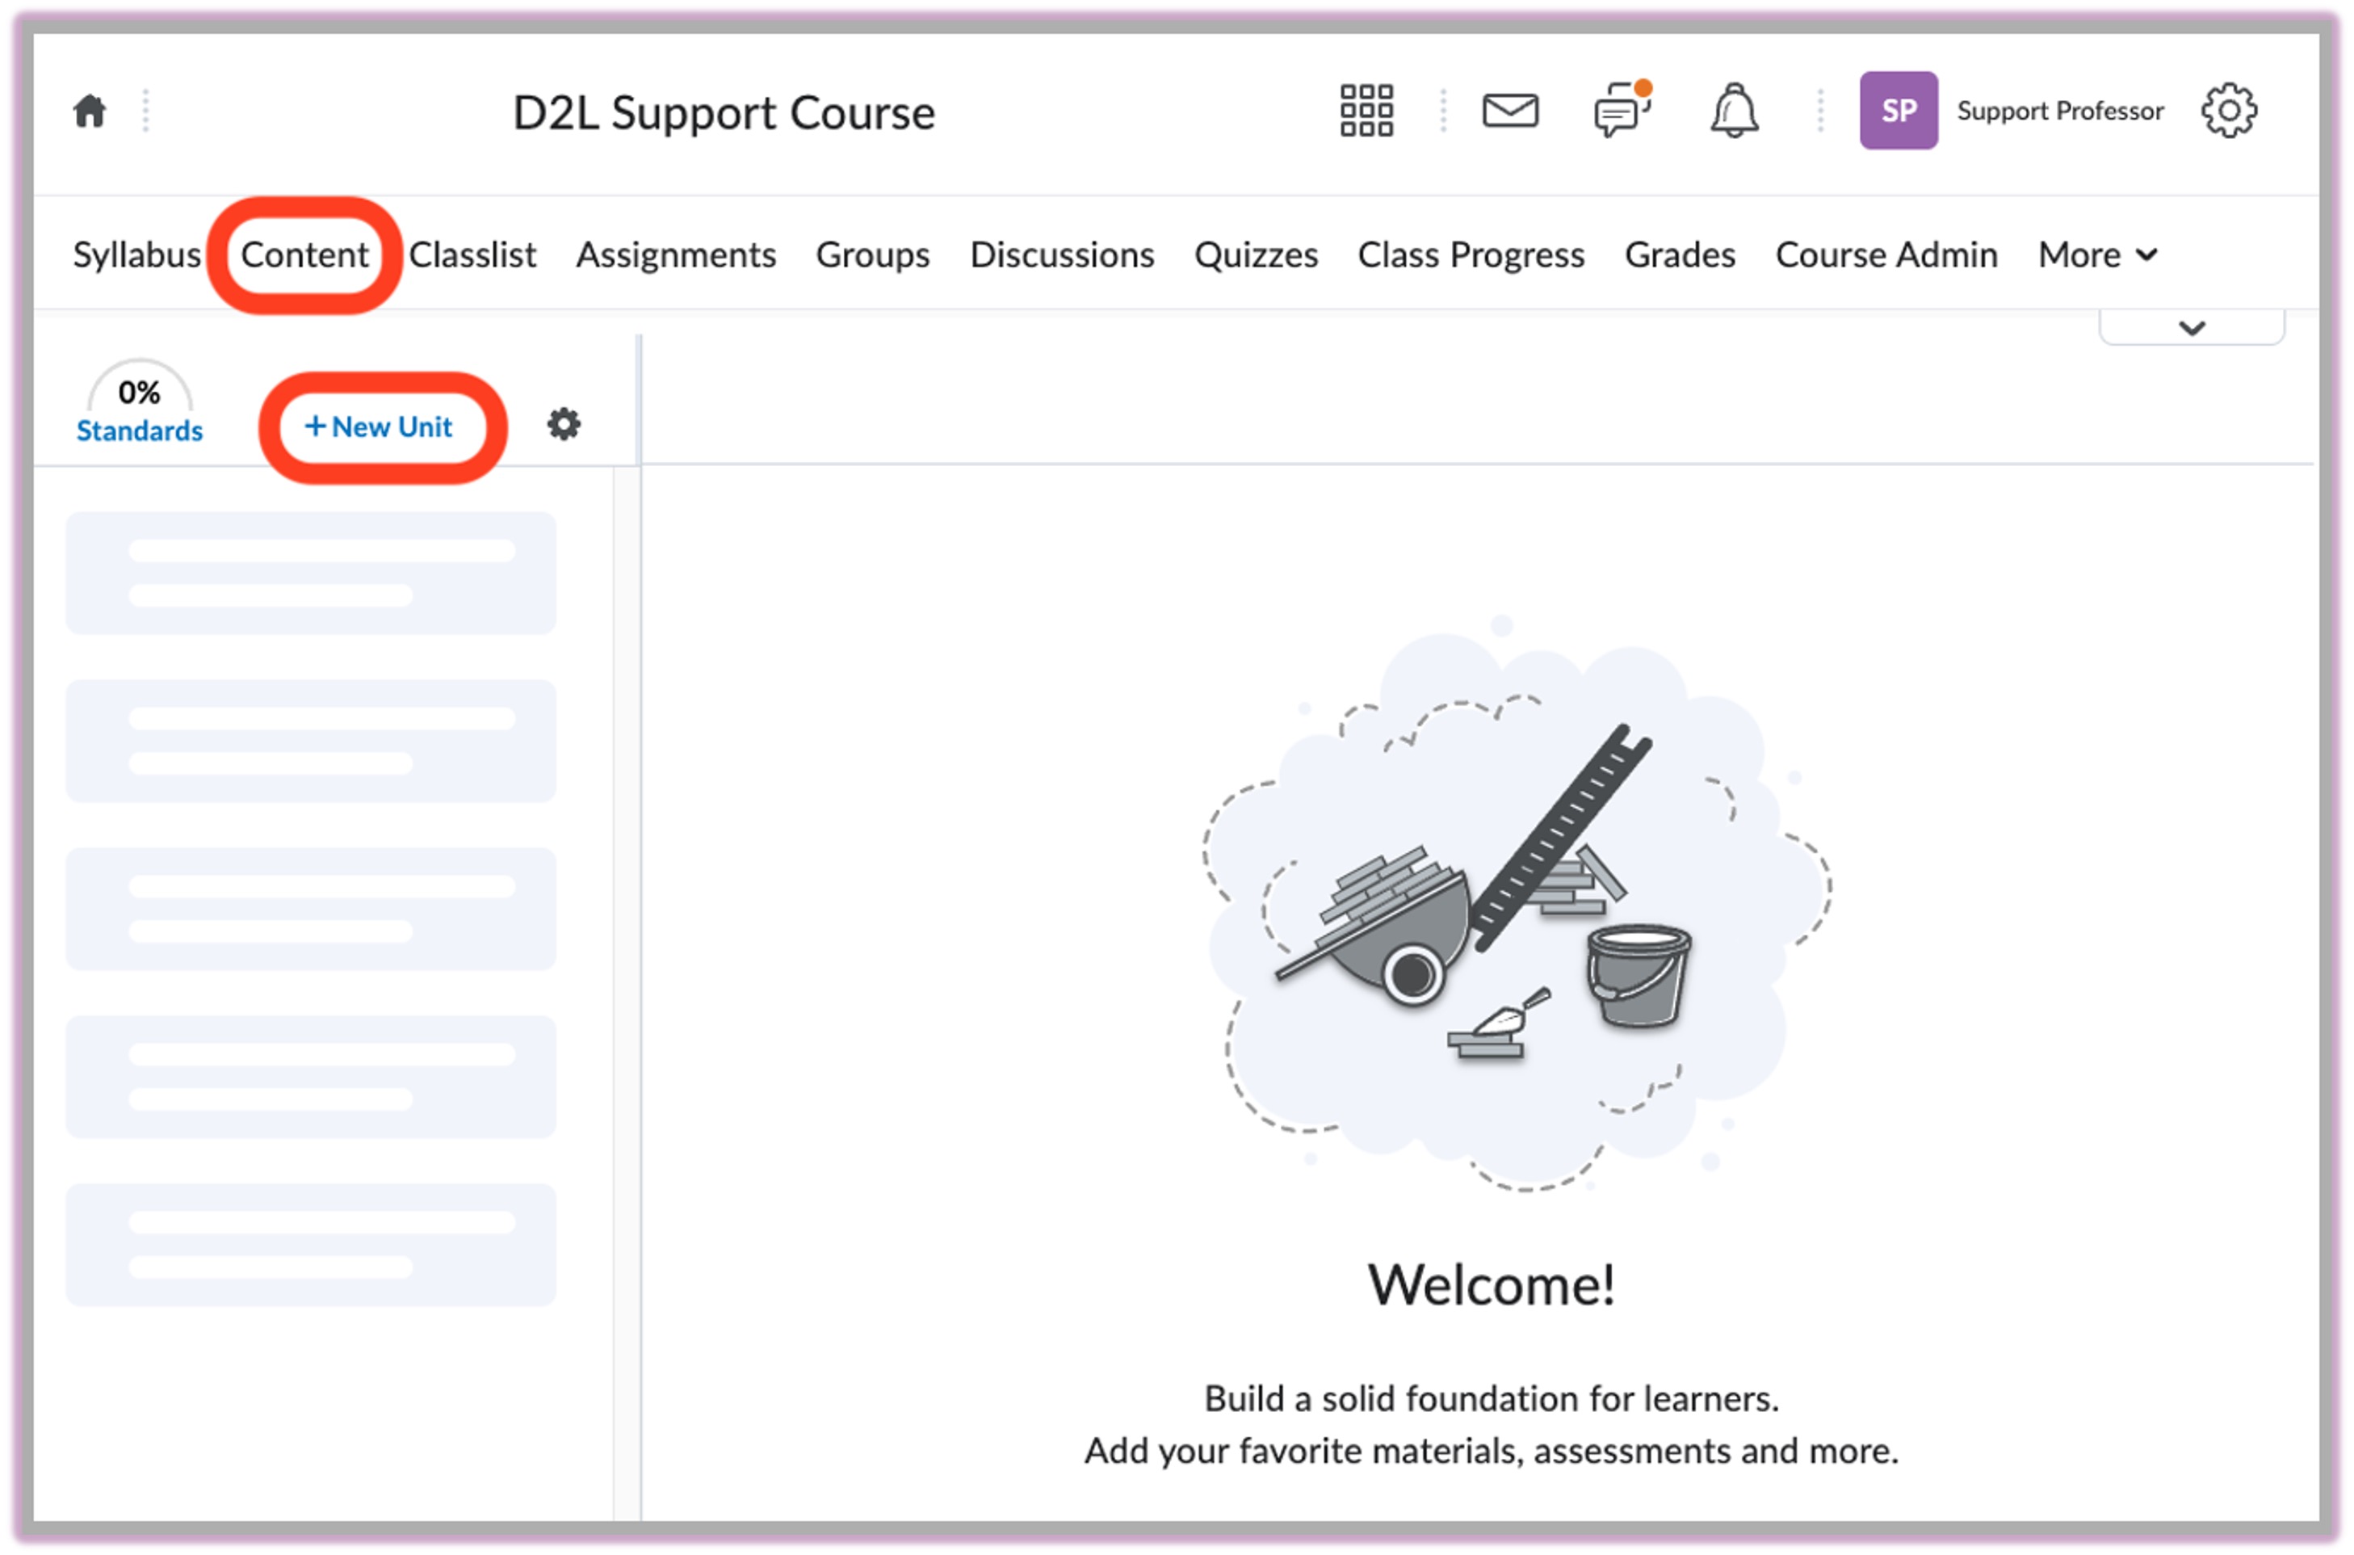Open message alerts envelope icon

pyautogui.click(x=1511, y=110)
